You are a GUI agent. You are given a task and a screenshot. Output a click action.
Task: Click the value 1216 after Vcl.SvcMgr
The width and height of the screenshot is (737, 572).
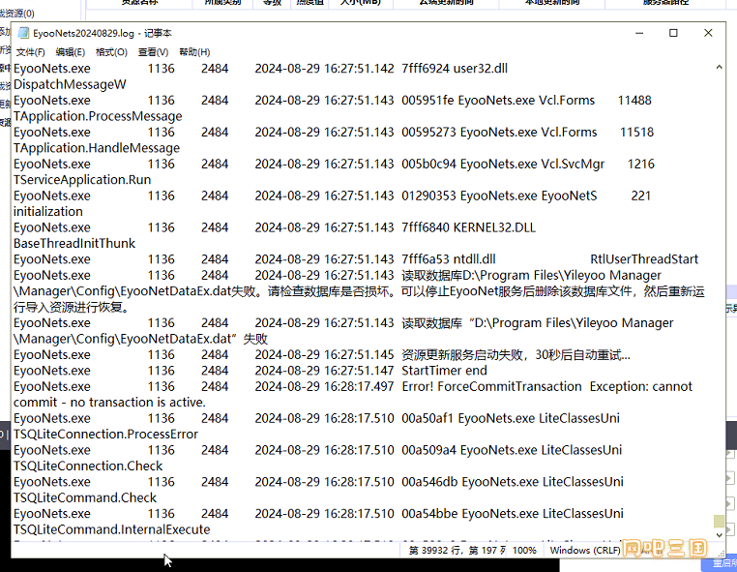coord(641,165)
